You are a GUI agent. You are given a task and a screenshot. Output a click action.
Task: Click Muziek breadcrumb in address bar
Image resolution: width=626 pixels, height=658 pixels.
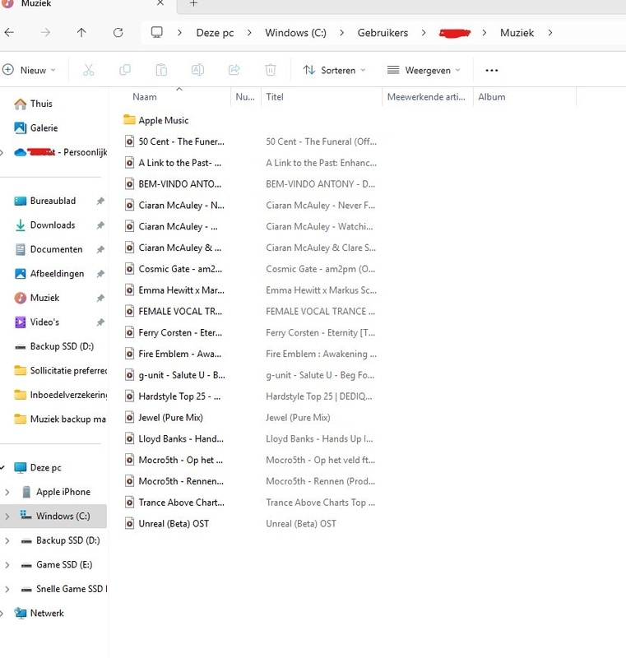tap(517, 33)
